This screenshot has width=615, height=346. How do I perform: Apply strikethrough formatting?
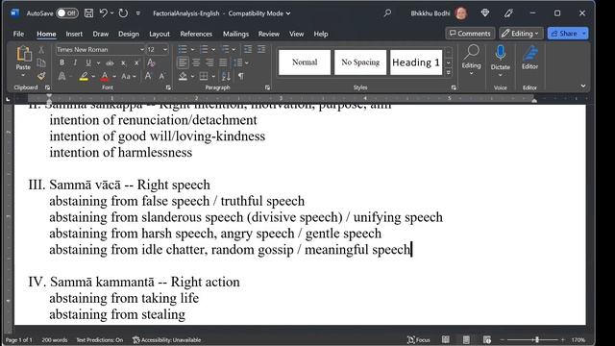coord(110,62)
